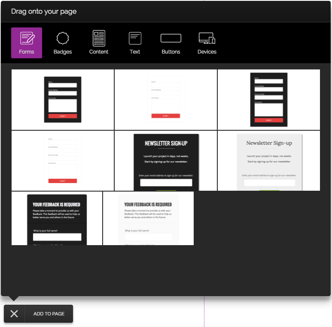Select the Forms category icon

27,43
